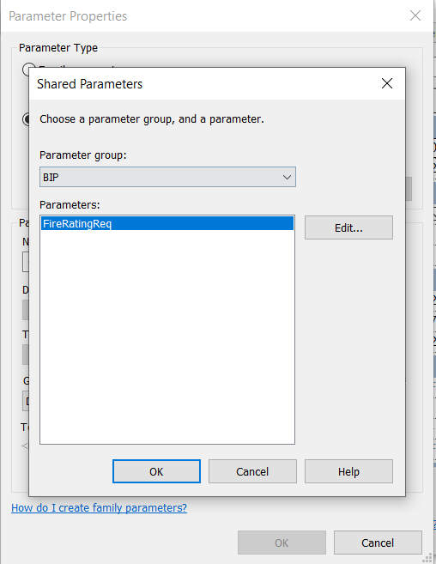436x564 pixels.
Task: Select the FireRatingReq parameter
Action: coord(167,223)
